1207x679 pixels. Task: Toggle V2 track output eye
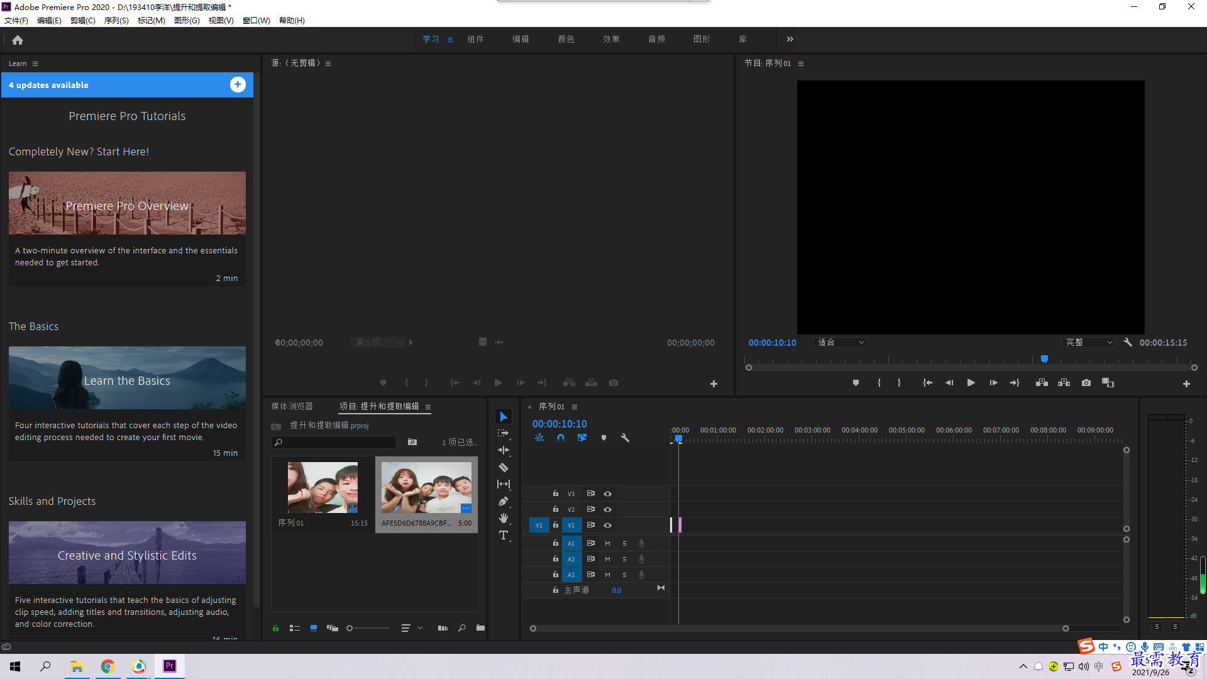coord(607,510)
